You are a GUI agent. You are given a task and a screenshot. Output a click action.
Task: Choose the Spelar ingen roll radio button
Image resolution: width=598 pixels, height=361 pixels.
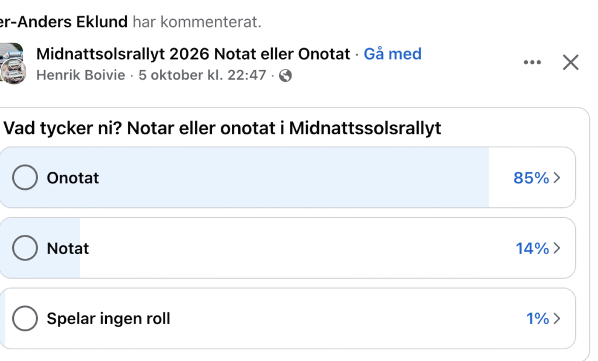tap(25, 318)
